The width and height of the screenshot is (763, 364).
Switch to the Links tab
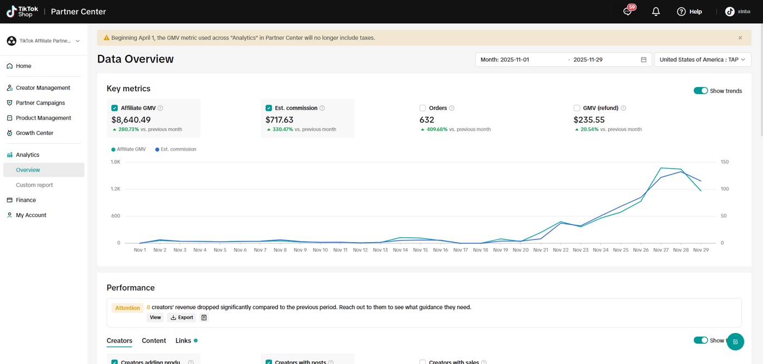click(x=183, y=341)
